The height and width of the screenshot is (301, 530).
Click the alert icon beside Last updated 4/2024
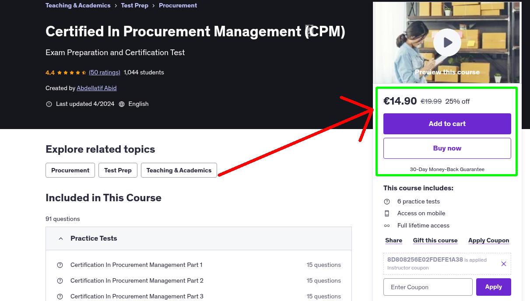tap(49, 104)
